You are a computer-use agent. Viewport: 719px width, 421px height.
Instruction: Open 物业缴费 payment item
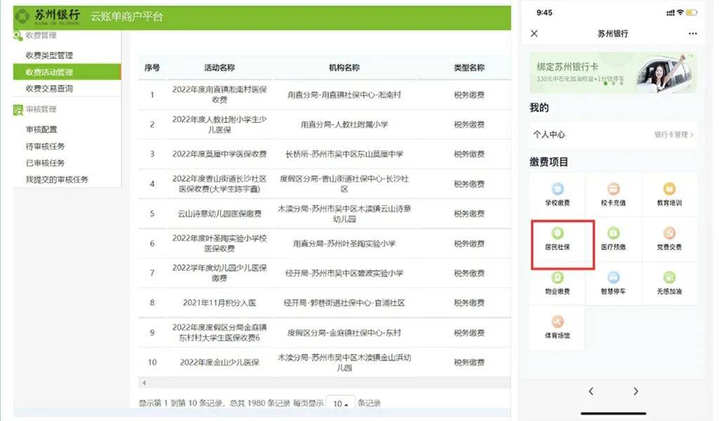(557, 283)
